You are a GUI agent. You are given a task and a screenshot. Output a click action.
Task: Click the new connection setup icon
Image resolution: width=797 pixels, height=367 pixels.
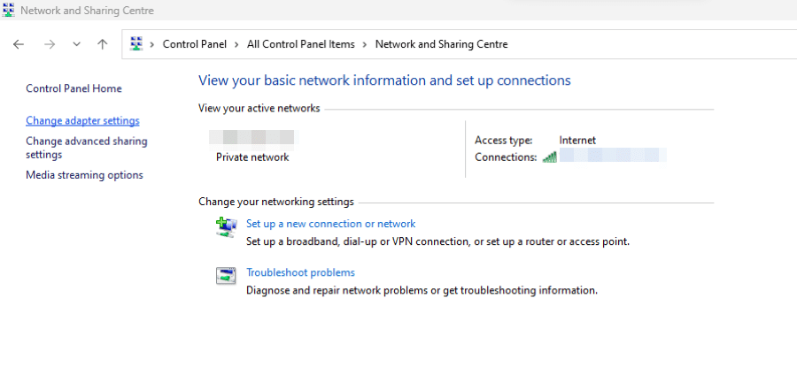click(x=226, y=227)
